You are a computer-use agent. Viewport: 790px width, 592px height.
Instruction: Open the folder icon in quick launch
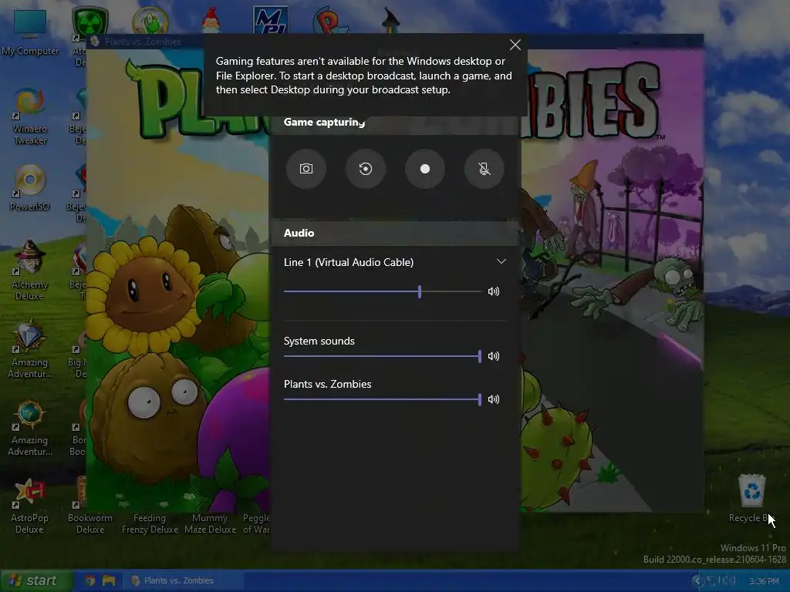[108, 581]
